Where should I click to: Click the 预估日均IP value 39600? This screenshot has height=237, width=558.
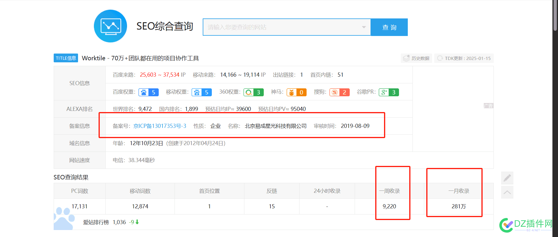[244, 109]
